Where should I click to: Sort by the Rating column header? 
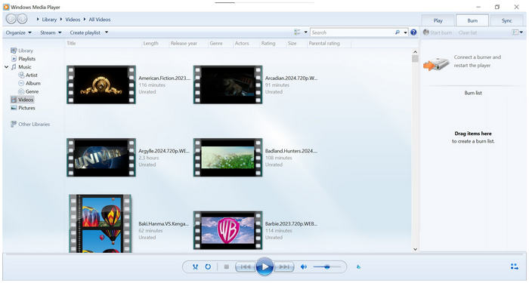[x=268, y=43]
